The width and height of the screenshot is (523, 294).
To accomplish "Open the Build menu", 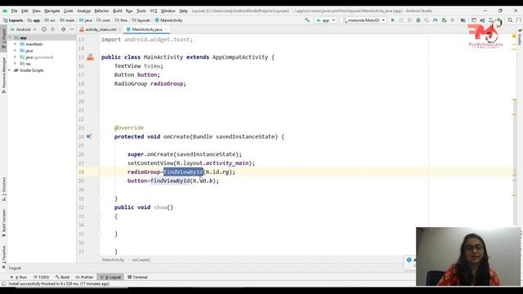I will pos(118,11).
